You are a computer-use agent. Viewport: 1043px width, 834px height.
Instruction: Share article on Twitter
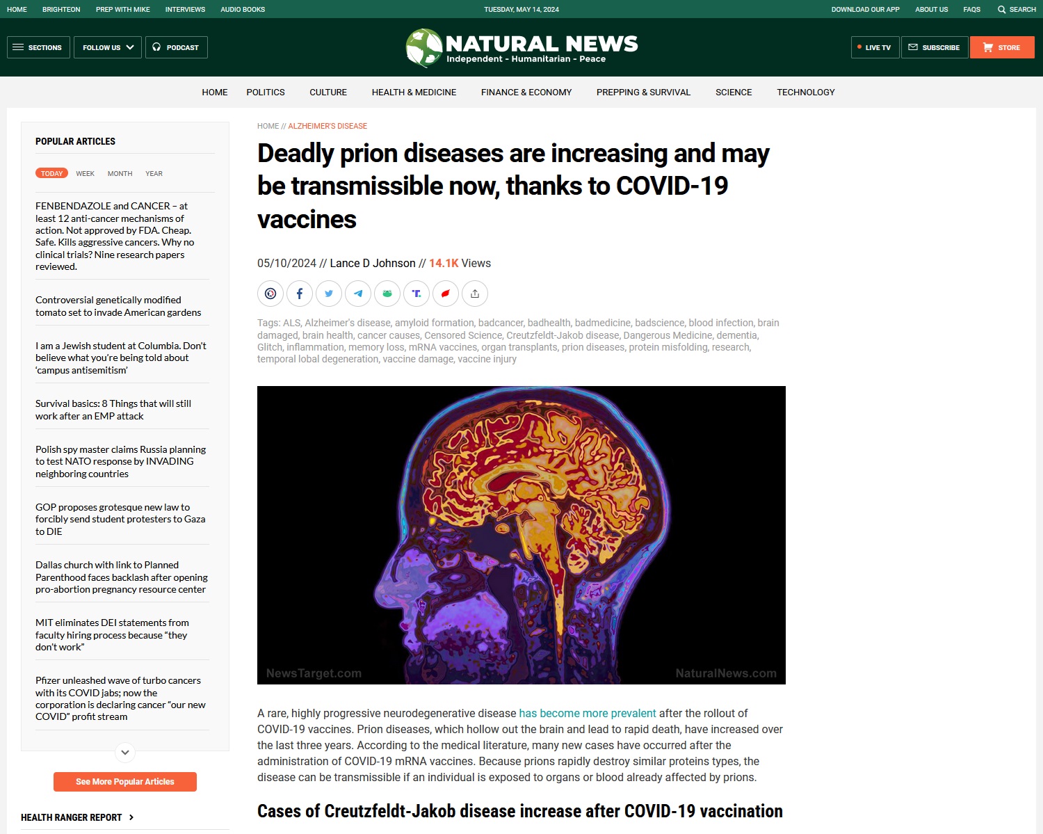329,294
